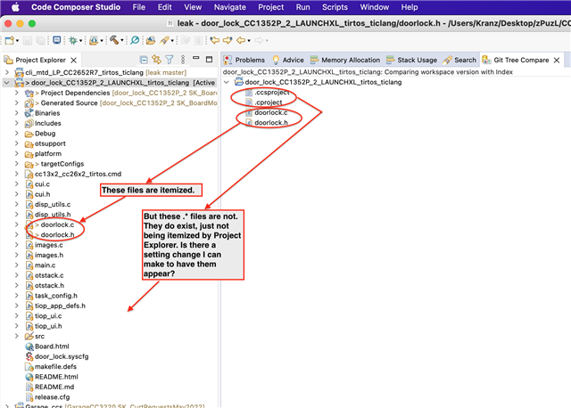The image size is (571, 408).
Task: Open the Scripts menu
Action: tap(335, 7)
